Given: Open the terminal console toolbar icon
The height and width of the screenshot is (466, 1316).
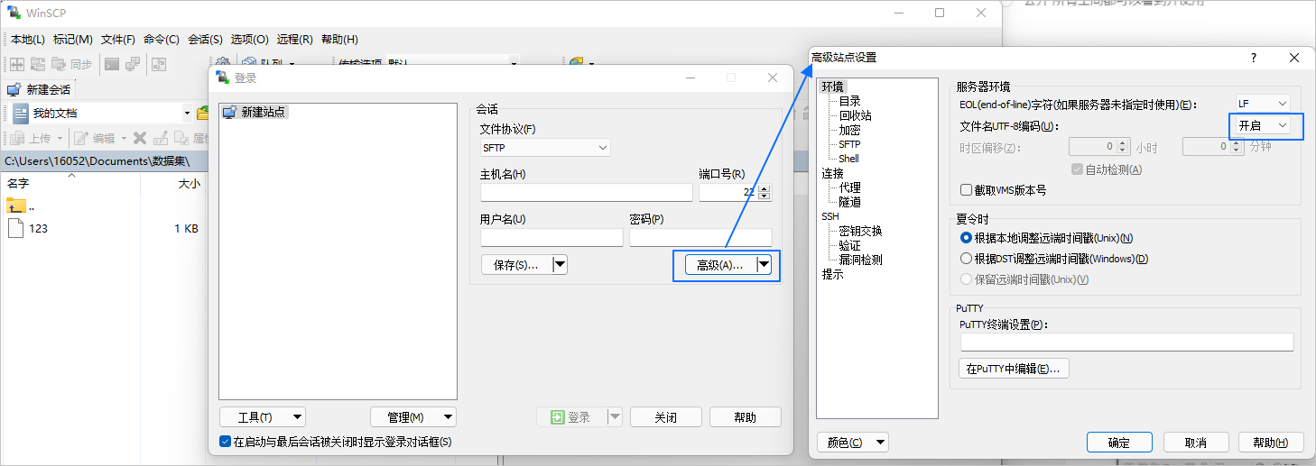Looking at the screenshot, I should pyautogui.click(x=112, y=64).
